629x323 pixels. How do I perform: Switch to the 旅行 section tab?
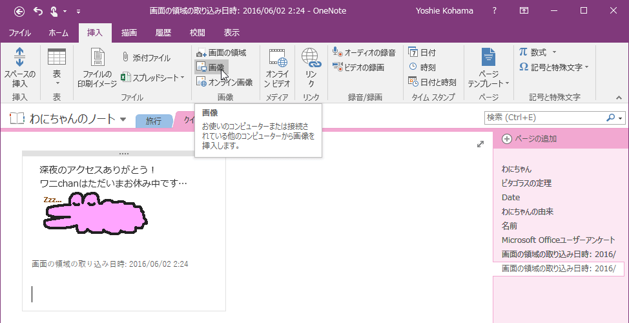154,121
